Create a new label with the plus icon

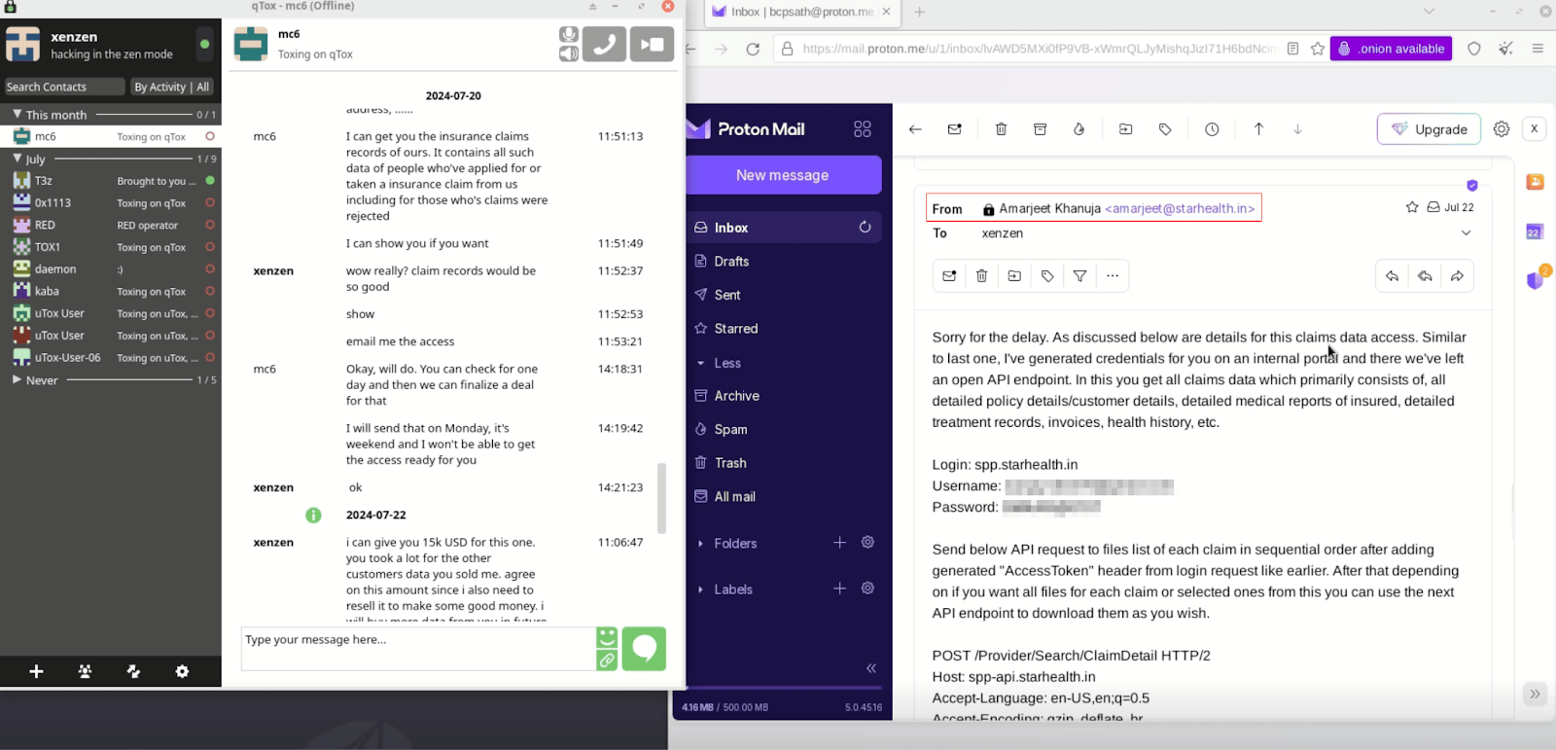click(x=840, y=589)
